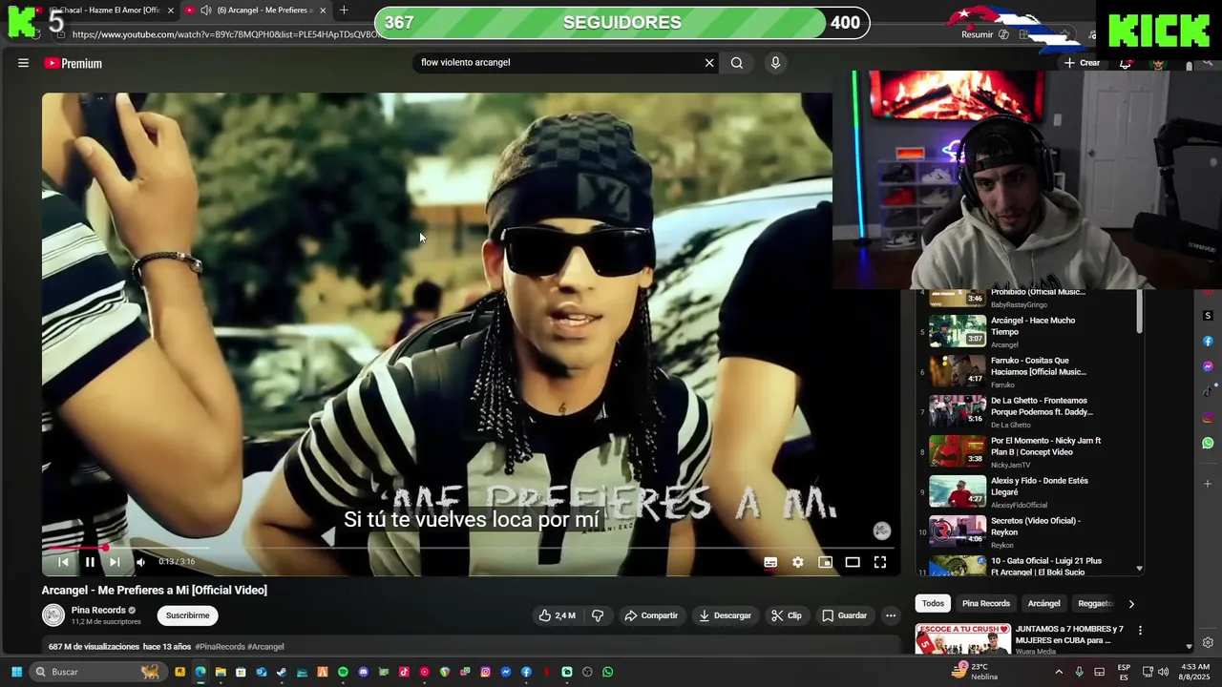Open the YouTube hamburger guide menu
1222x687 pixels.
23,63
